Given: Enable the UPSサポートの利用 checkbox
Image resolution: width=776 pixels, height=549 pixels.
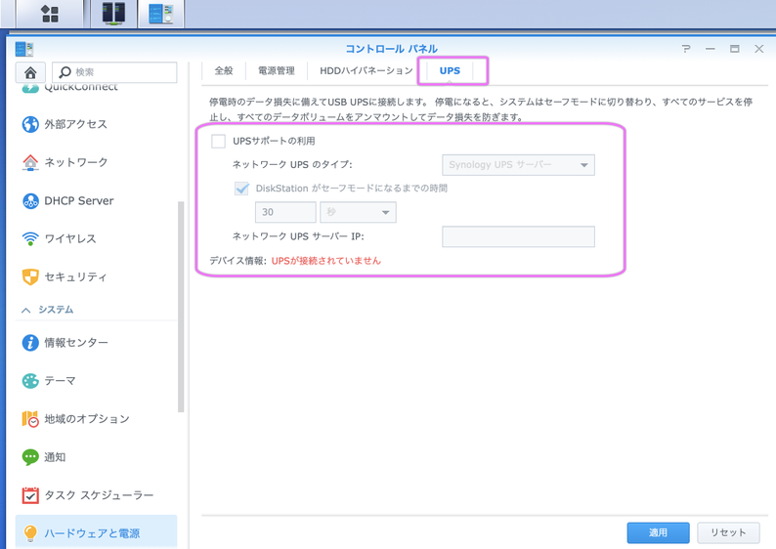Looking at the screenshot, I should coord(219,142).
